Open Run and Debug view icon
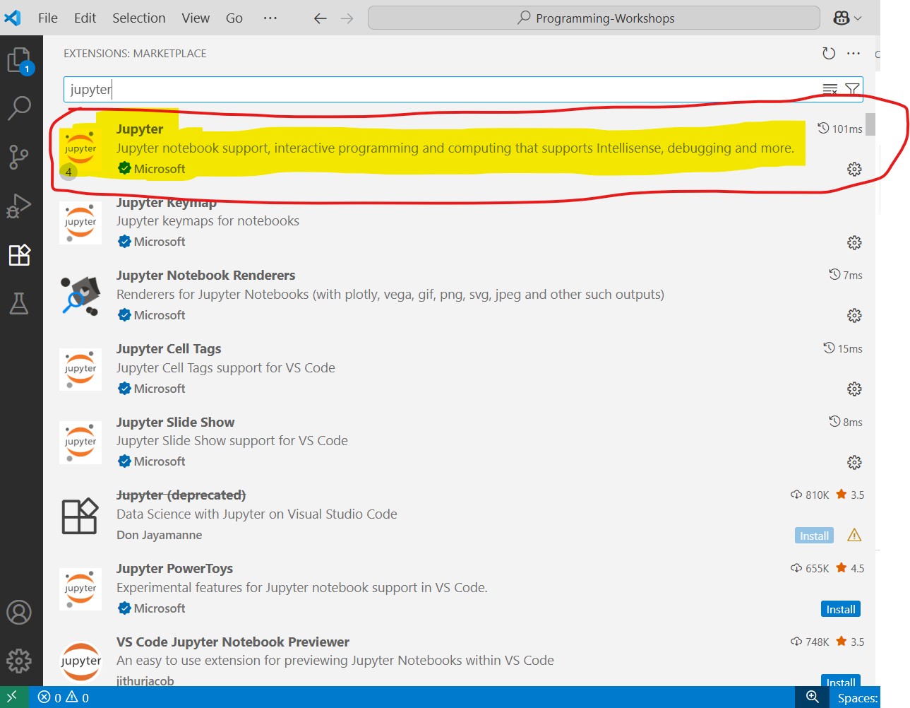 pyautogui.click(x=19, y=206)
